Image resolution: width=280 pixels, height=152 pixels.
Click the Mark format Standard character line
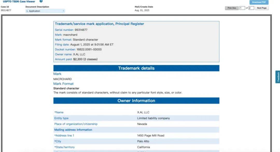(76, 40)
